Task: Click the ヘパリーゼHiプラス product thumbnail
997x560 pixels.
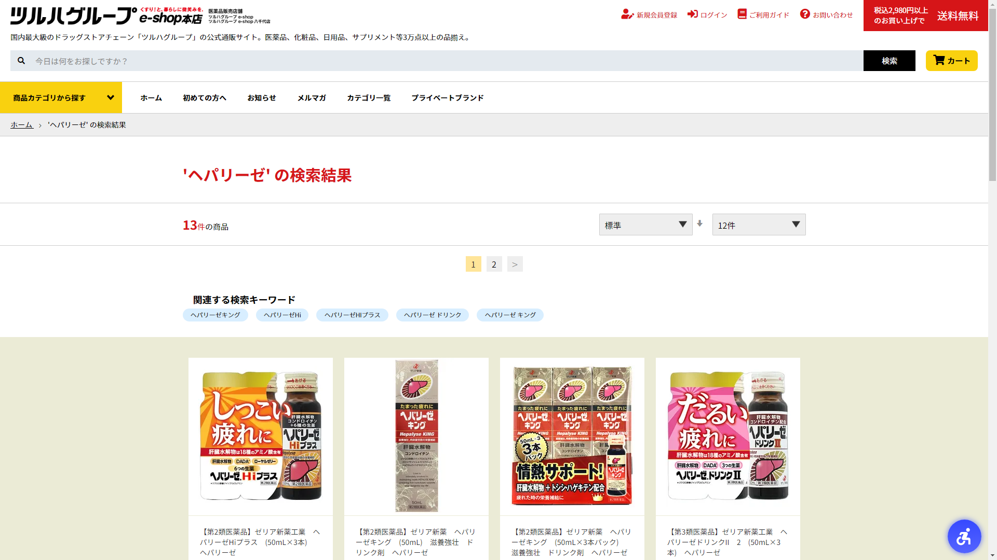Action: point(260,436)
